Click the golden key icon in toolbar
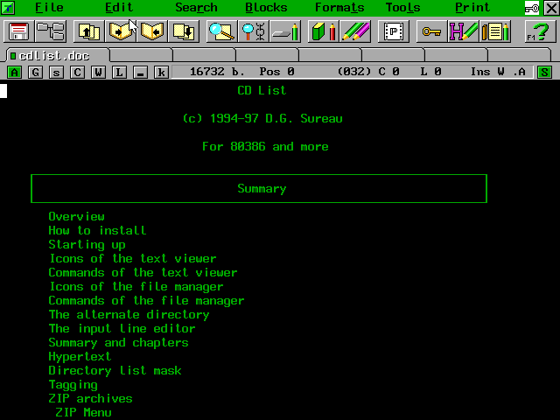The image size is (560, 420). pyautogui.click(x=430, y=32)
